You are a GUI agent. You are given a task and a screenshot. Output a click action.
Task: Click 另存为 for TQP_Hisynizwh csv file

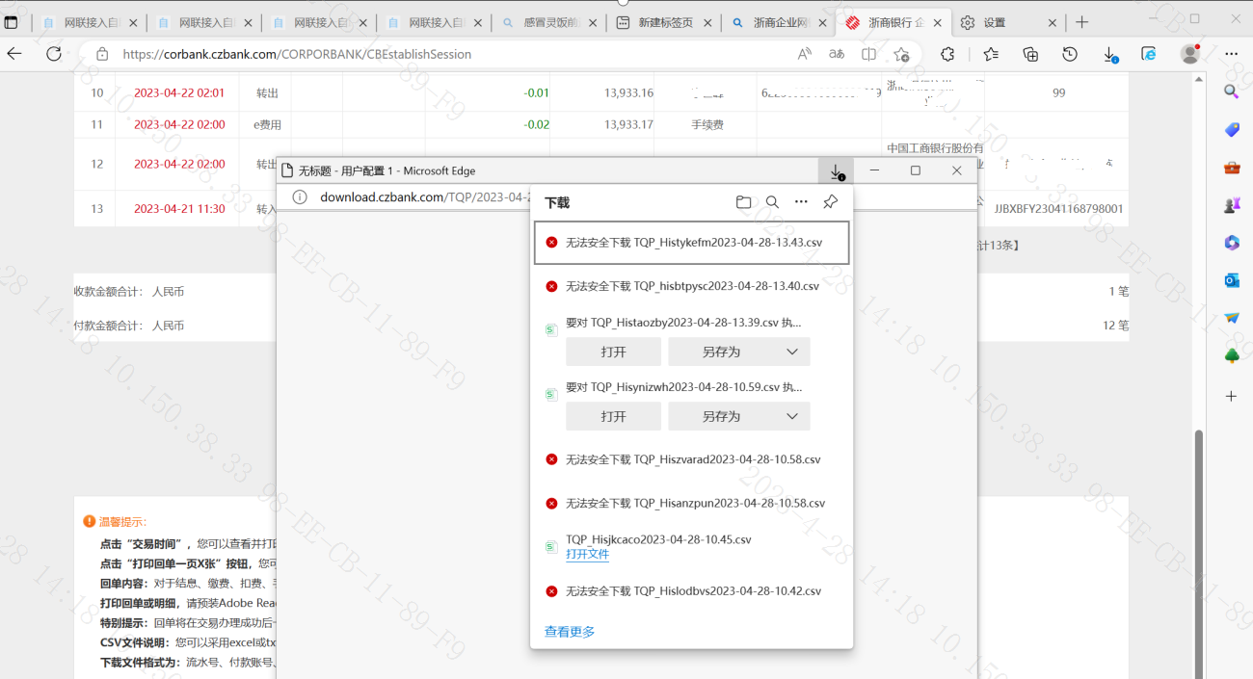(721, 416)
